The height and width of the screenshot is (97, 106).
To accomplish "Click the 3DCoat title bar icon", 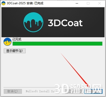I will pos(3,3).
